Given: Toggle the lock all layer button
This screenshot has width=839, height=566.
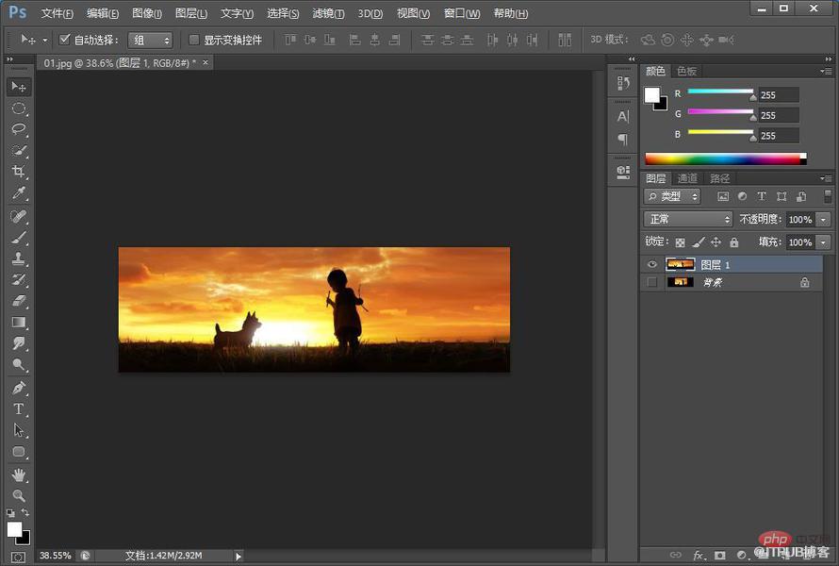Looking at the screenshot, I should 734,242.
